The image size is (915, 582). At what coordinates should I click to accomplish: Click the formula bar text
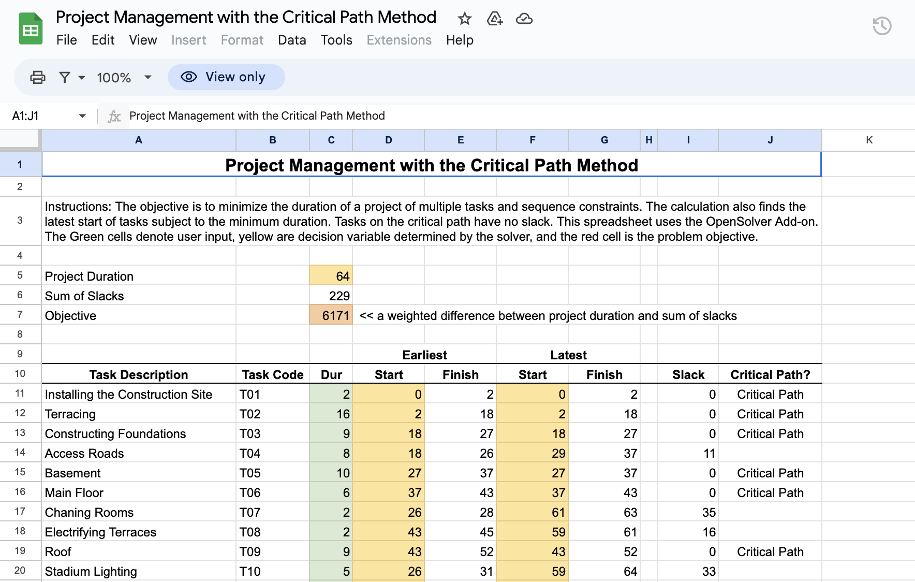click(257, 115)
